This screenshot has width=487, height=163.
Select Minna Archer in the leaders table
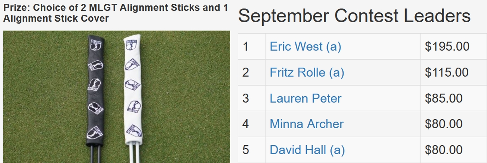(x=306, y=124)
